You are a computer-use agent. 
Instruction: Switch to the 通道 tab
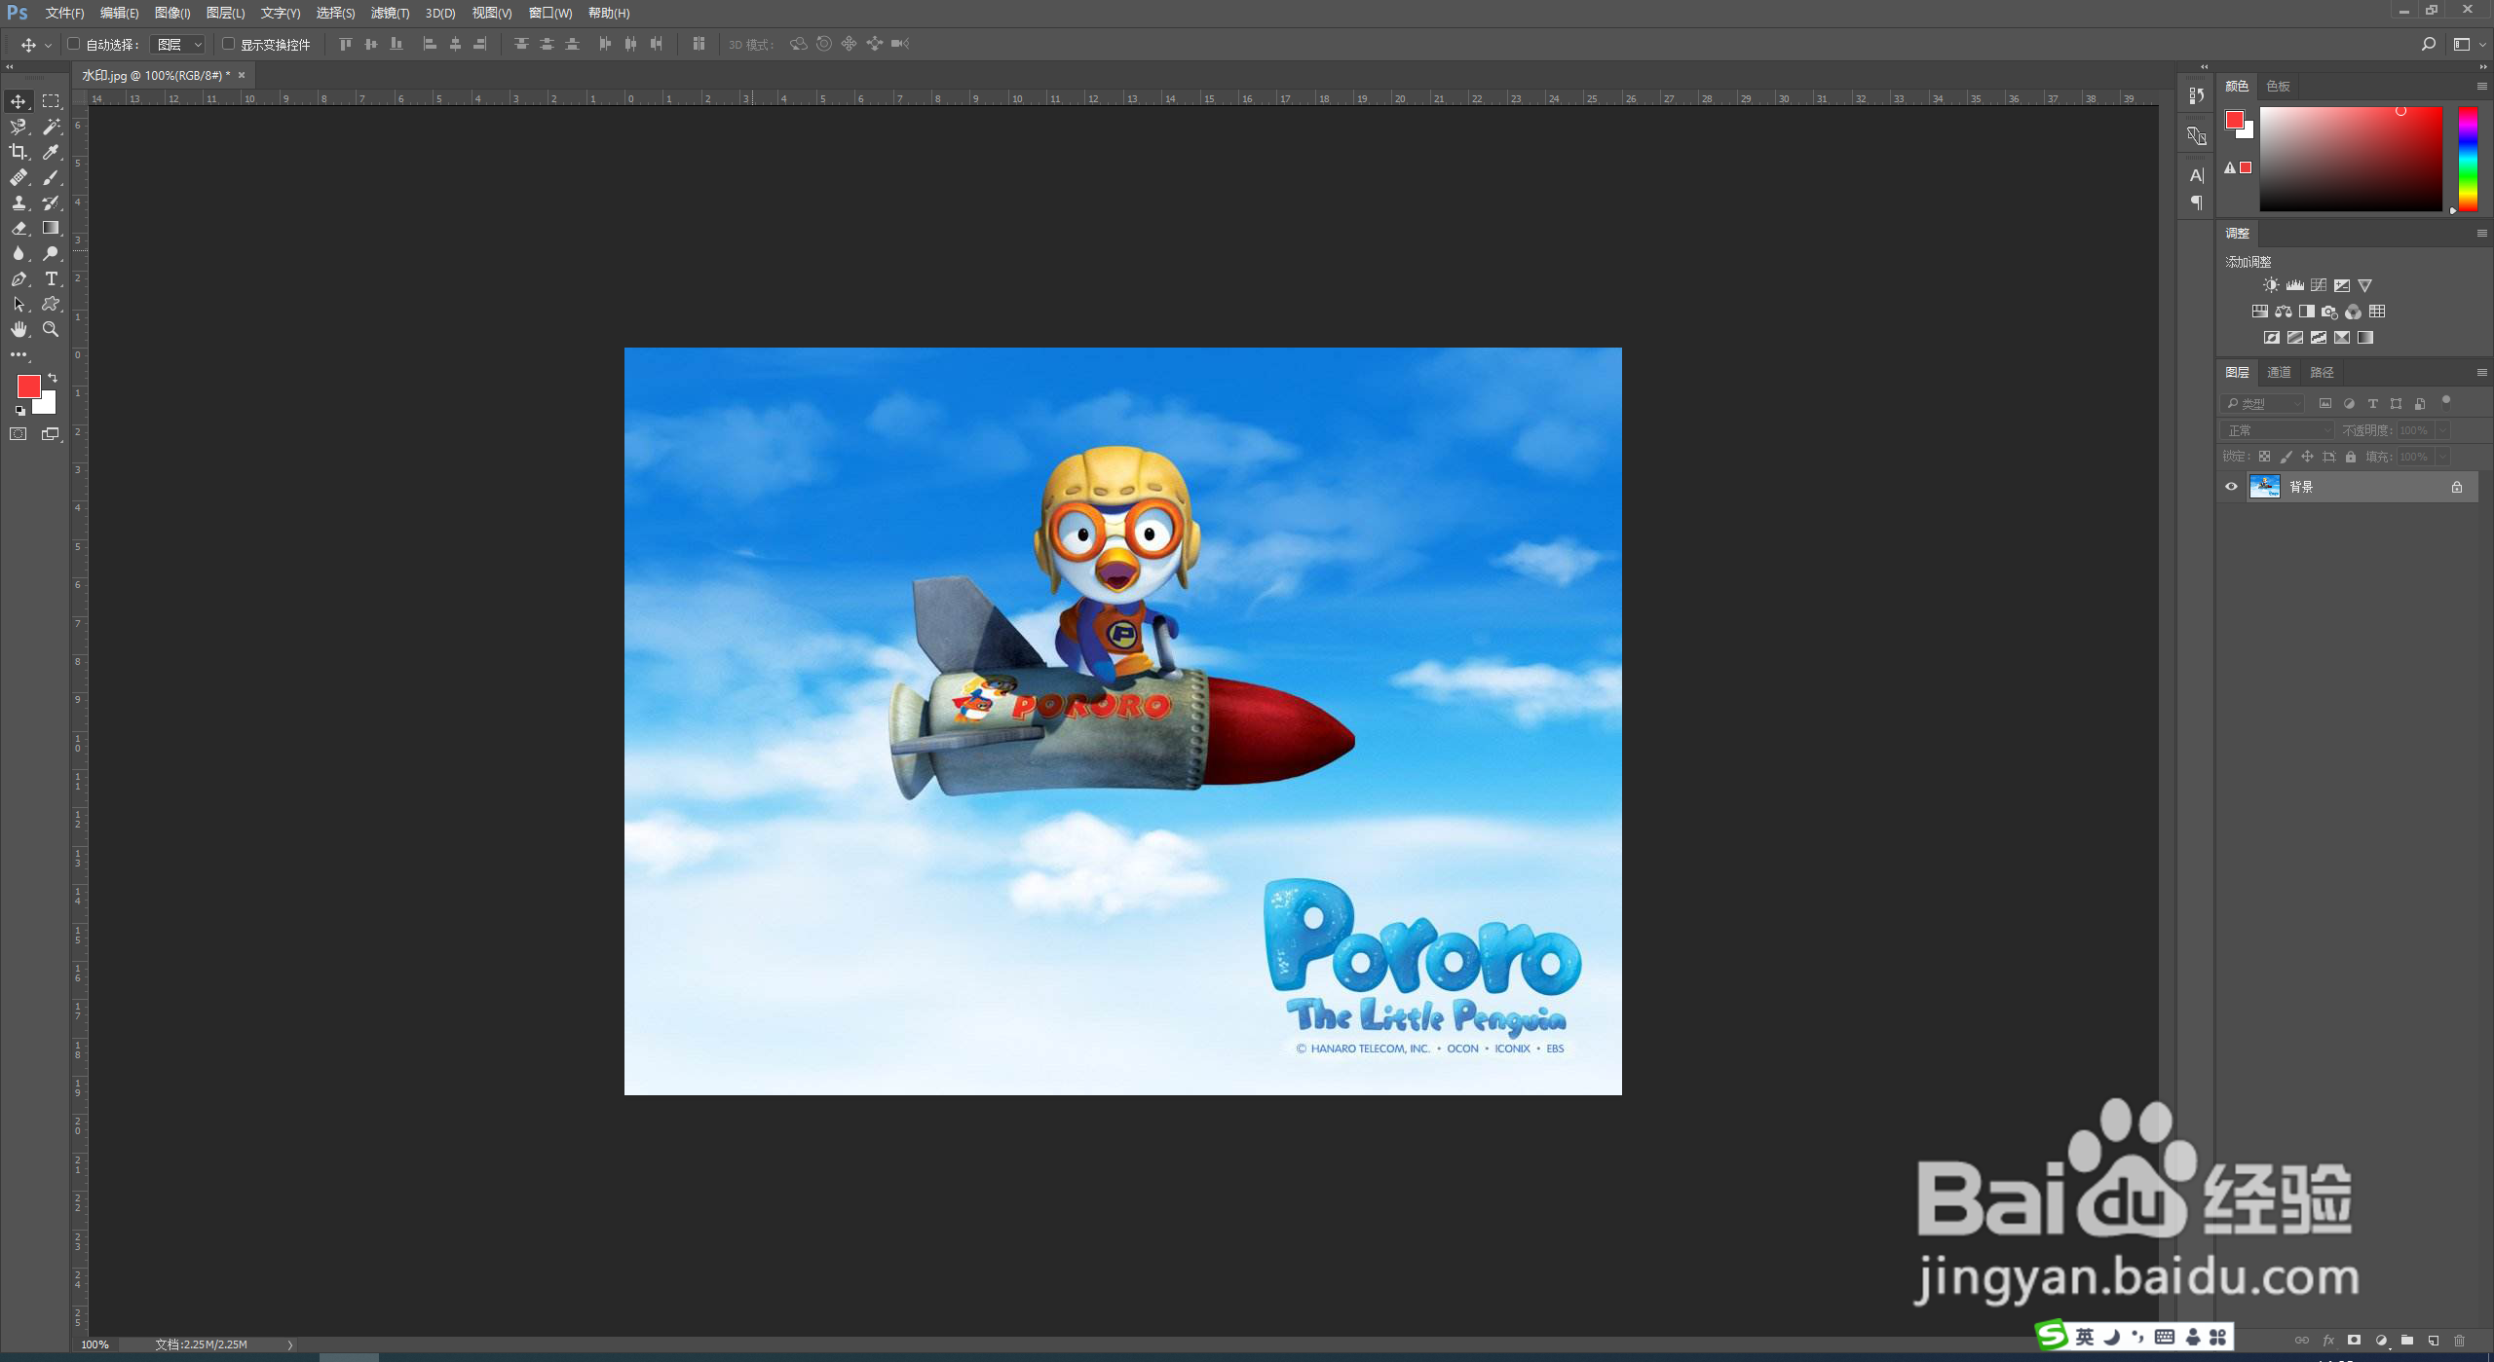coord(2279,372)
